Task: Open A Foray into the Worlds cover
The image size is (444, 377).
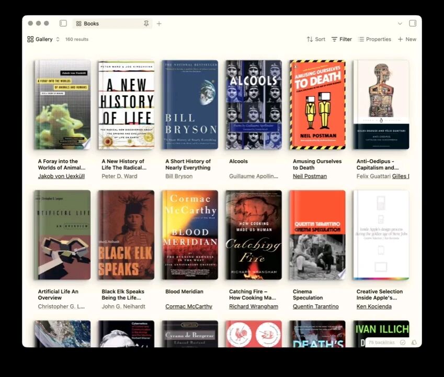Action: pyautogui.click(x=63, y=105)
